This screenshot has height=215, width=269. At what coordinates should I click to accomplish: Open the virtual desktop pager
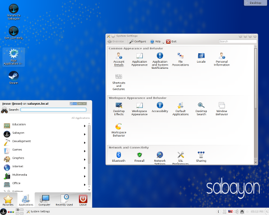20,212
